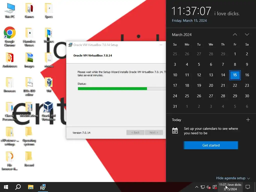Open File Explorer from the taskbar
This screenshot has width=256, height=192.
(30, 187)
